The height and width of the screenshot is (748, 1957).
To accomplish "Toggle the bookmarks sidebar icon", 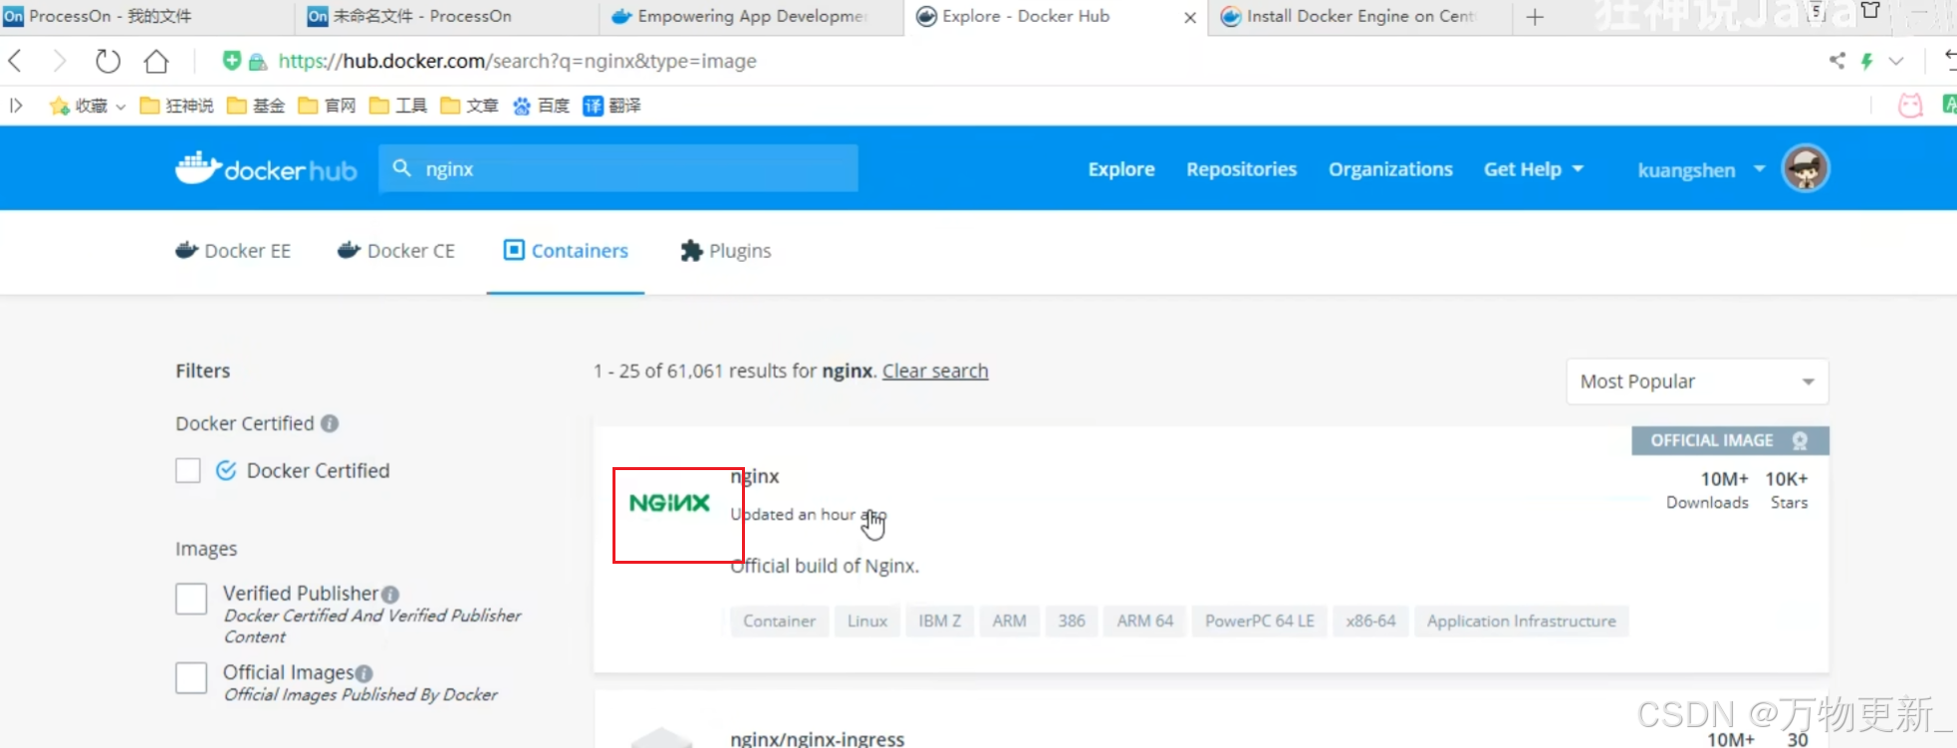I will [16, 106].
